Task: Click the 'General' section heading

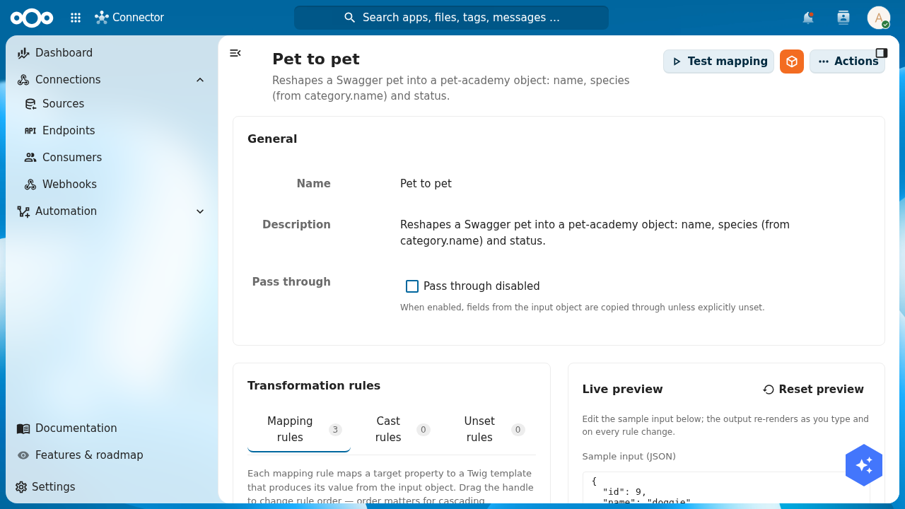Action: (x=272, y=139)
